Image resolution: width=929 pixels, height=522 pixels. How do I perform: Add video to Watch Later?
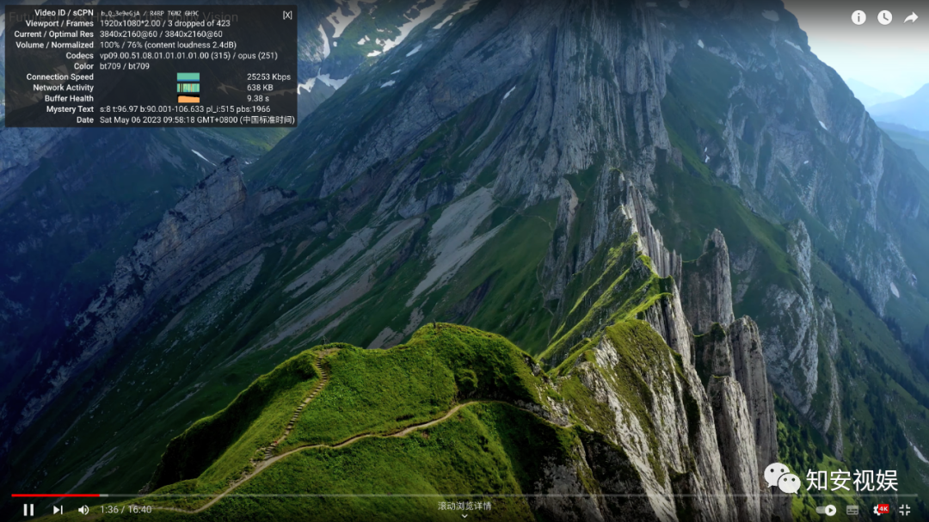[x=884, y=18]
